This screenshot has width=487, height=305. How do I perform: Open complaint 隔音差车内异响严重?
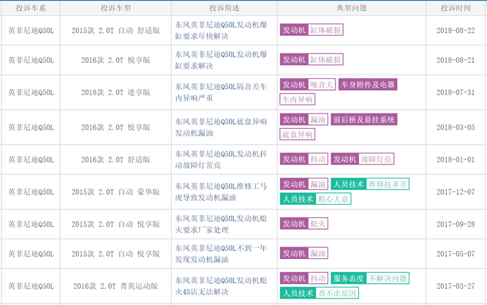221,92
